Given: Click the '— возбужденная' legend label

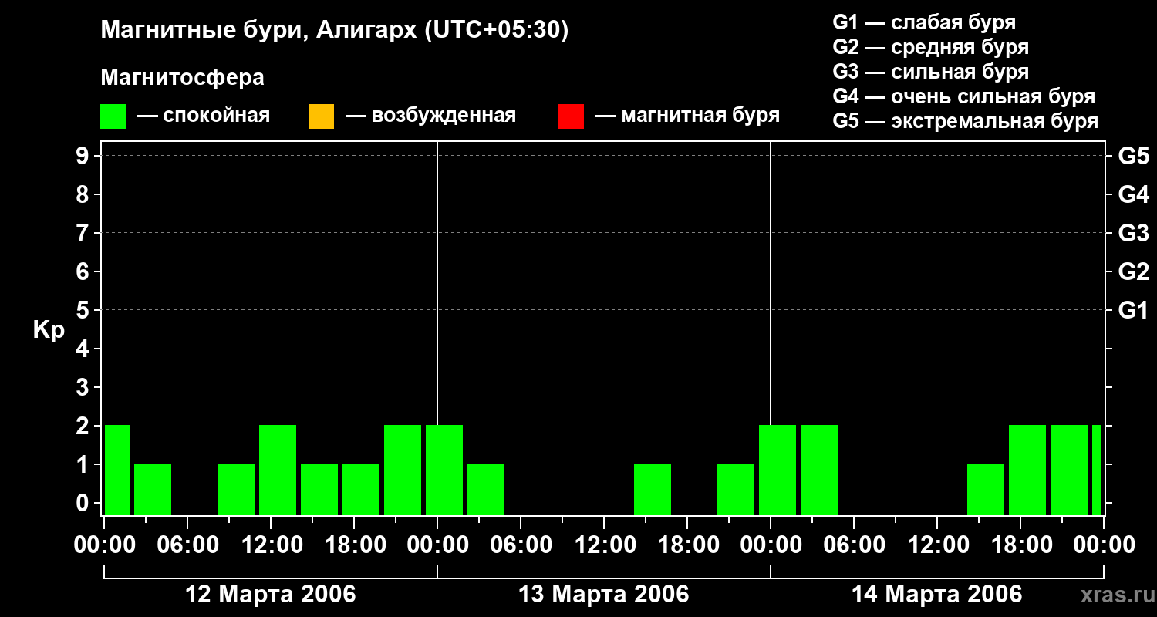Looking at the screenshot, I should point(430,116).
